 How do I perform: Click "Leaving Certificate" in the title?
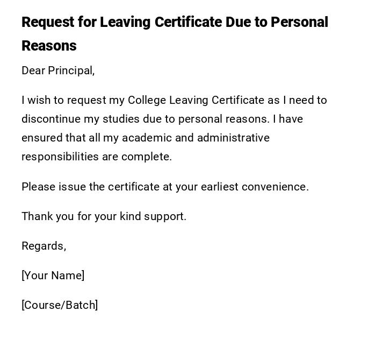[x=161, y=22]
